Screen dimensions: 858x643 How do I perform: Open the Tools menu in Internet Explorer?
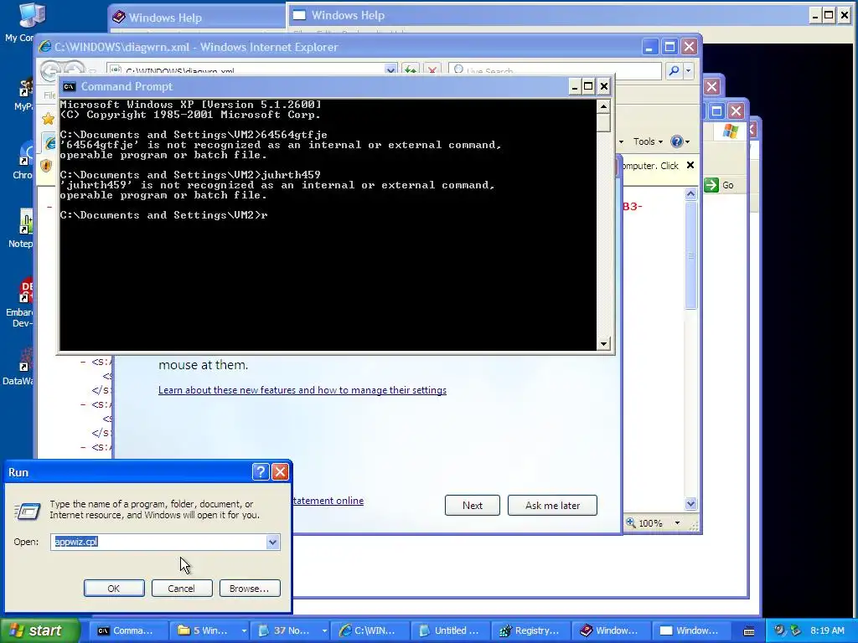coord(648,141)
